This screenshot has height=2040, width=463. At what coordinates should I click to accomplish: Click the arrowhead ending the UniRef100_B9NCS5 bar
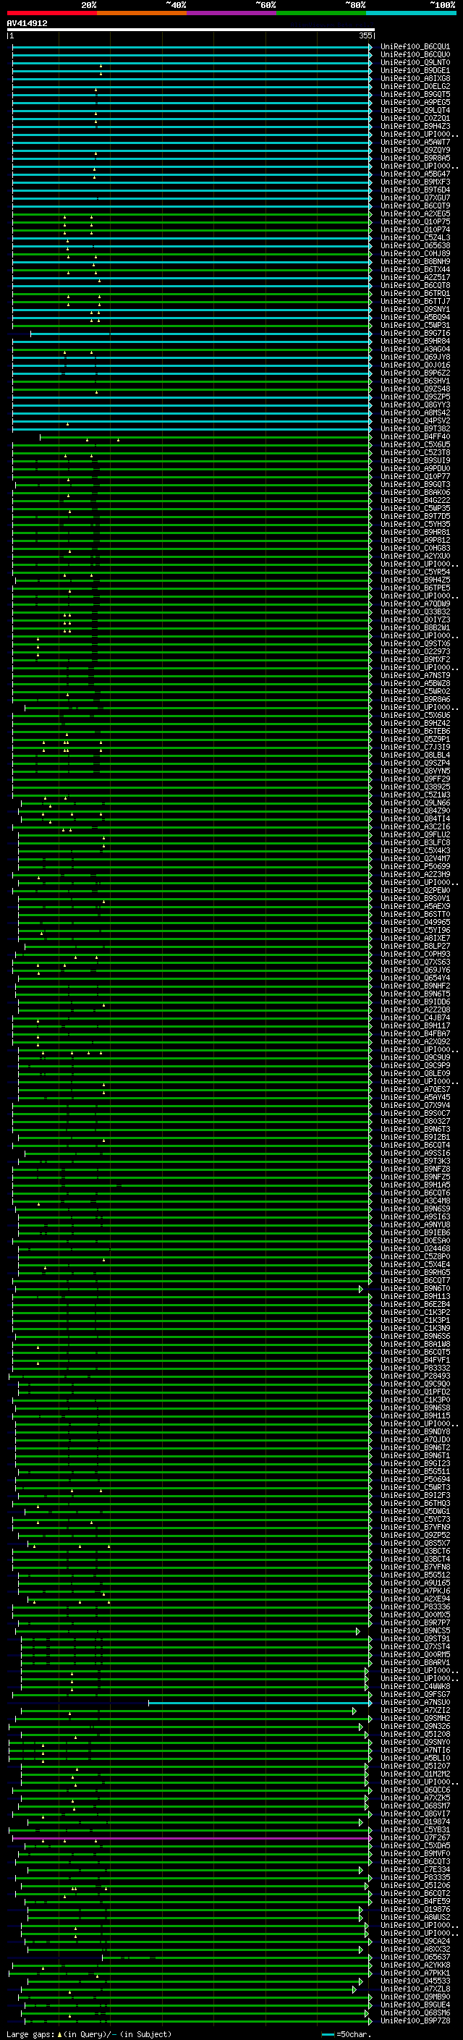(x=359, y=1630)
